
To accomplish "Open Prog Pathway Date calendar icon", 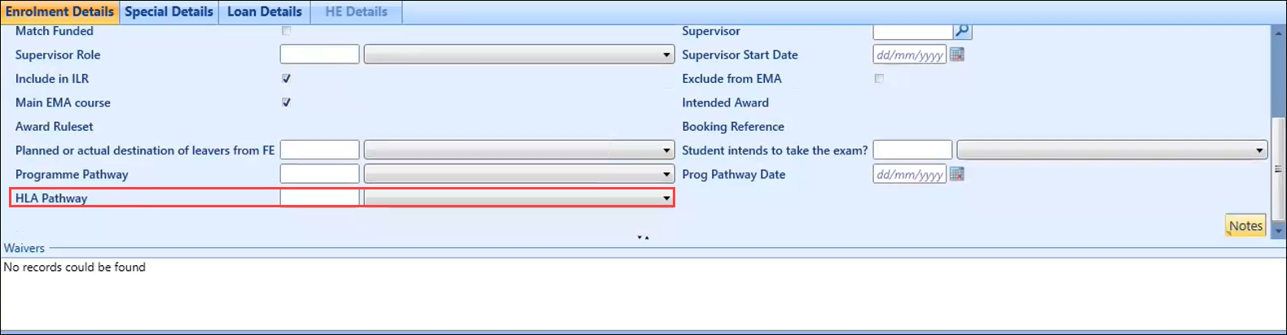I will (957, 174).
